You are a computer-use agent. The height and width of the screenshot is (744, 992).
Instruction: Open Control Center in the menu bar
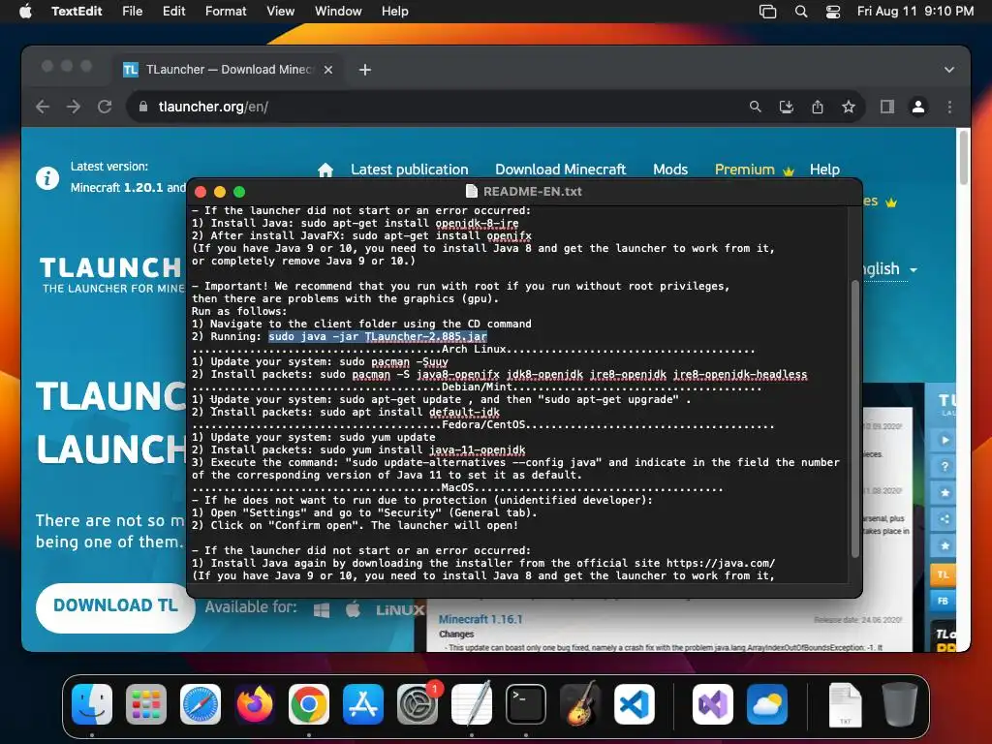[x=833, y=12]
